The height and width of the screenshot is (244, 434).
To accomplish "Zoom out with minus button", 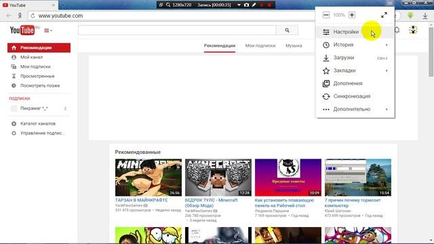I will (x=326, y=15).
